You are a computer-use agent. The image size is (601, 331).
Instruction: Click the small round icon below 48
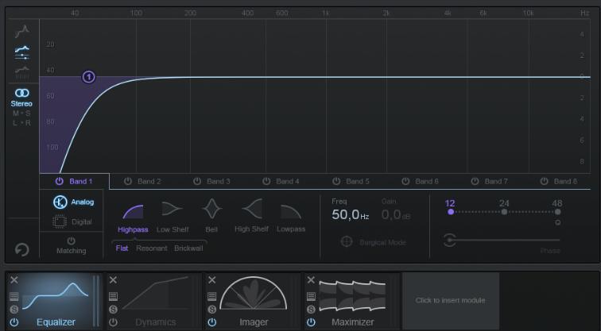coord(558,222)
